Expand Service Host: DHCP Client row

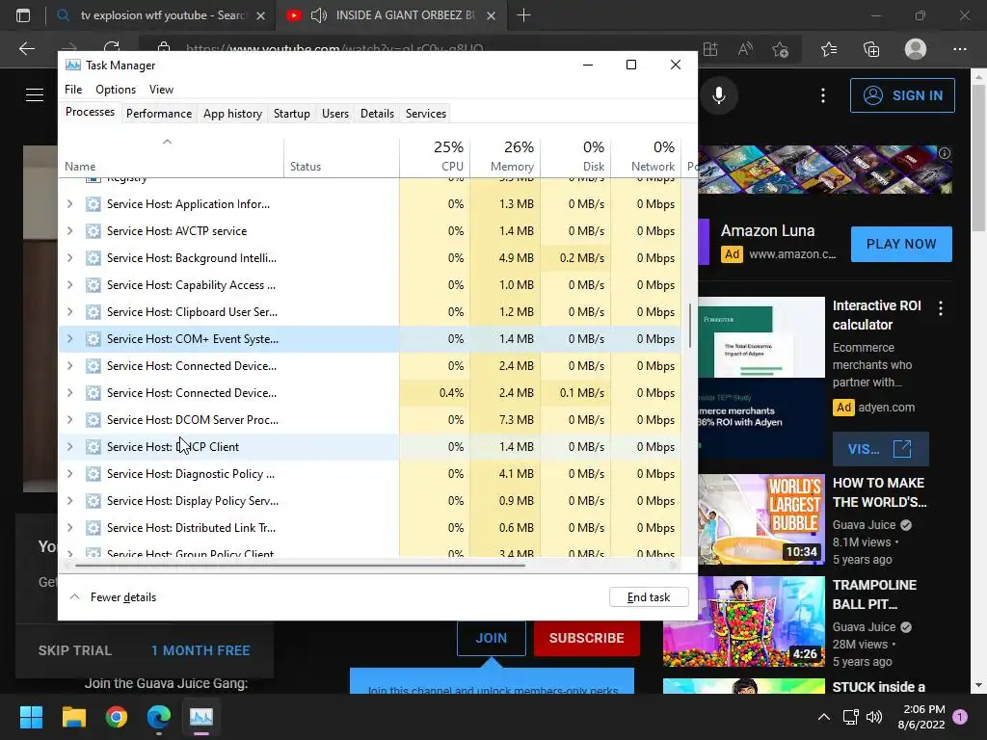pyautogui.click(x=69, y=447)
